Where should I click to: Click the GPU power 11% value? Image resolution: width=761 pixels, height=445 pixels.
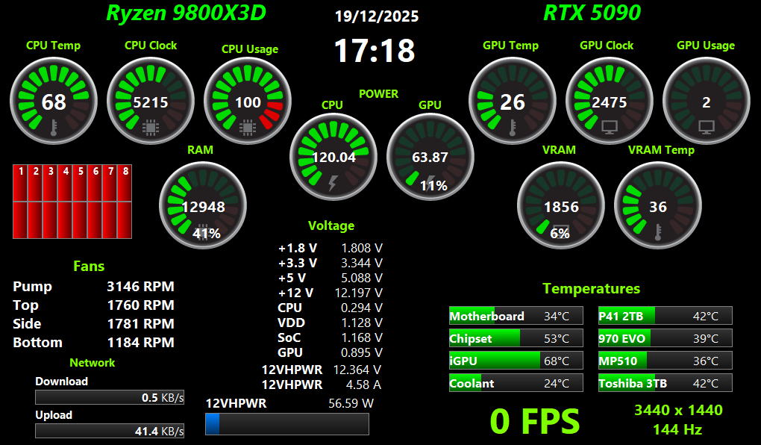point(433,186)
